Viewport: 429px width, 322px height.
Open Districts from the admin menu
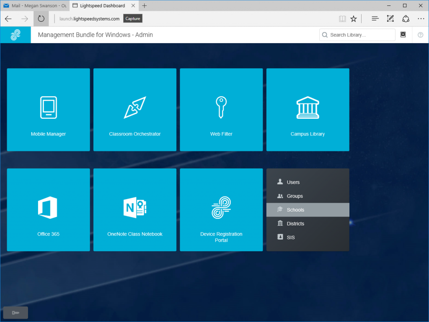pos(308,223)
